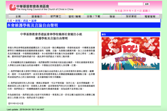The height and width of the screenshot is (111, 167).
Task: Open the 電郵服務 navigation menu
Action: (x=150, y=17)
